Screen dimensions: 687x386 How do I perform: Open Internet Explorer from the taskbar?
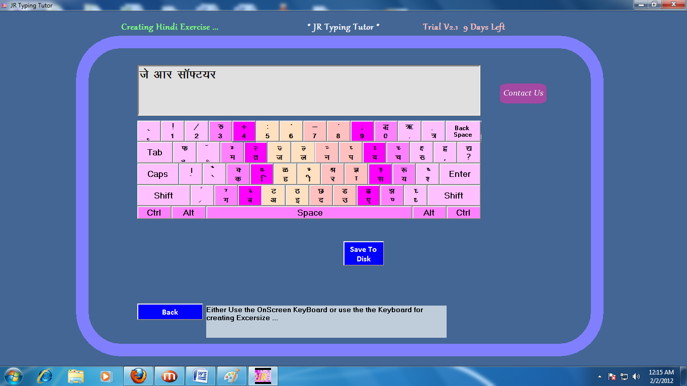(x=45, y=376)
